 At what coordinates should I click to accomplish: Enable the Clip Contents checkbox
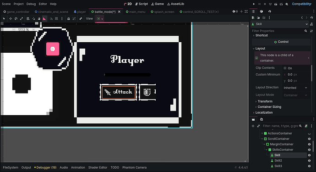point(285,68)
